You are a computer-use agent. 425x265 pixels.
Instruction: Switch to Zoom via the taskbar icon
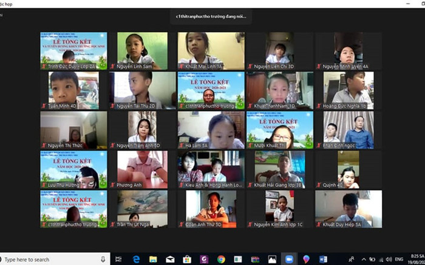click(x=289, y=259)
